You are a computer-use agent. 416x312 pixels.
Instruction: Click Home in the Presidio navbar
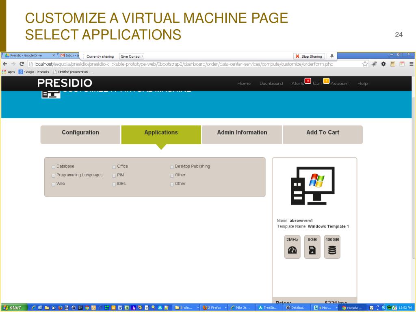[244, 83]
